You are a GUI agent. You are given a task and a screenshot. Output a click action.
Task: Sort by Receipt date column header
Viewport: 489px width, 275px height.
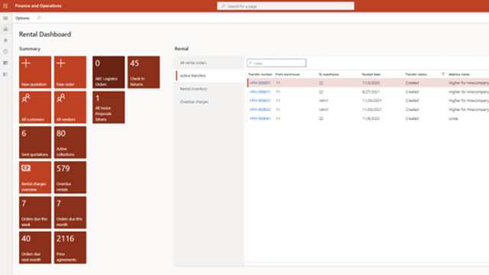(371, 75)
